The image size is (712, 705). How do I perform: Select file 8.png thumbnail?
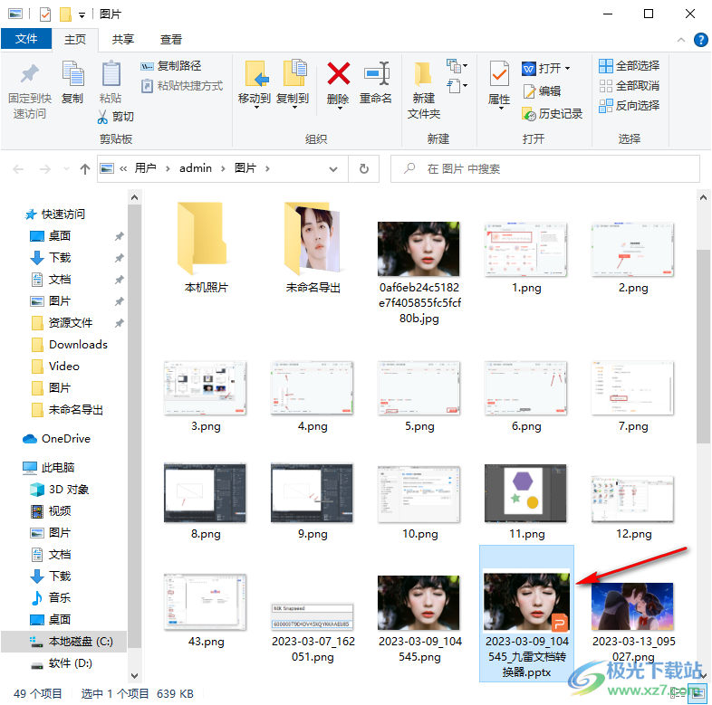pos(205,492)
